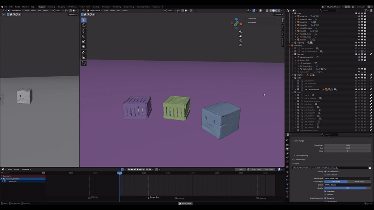Select the Annotate tool in viewport toolbar

point(84,52)
